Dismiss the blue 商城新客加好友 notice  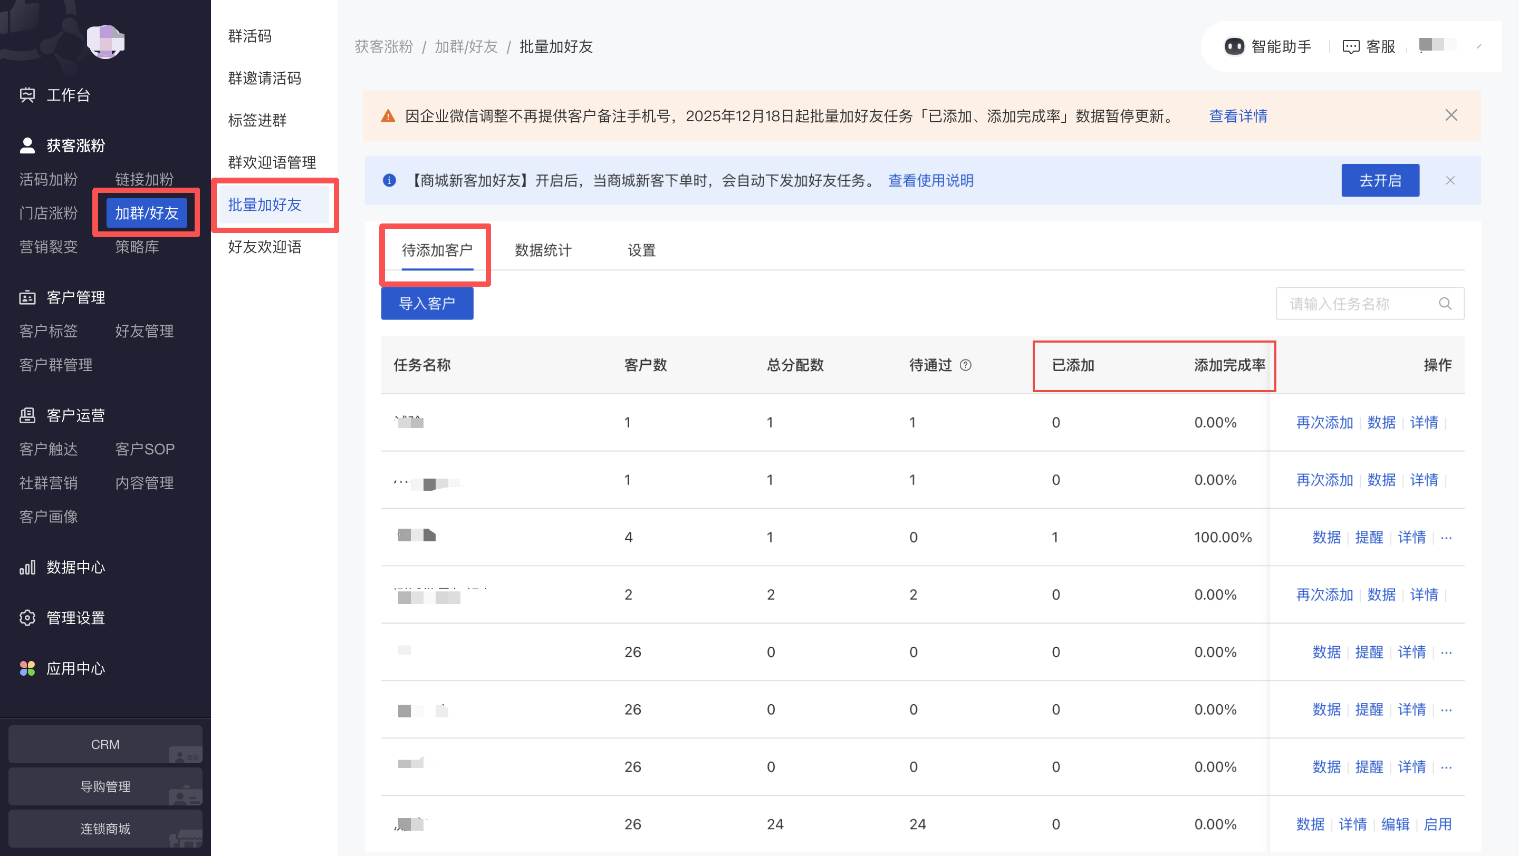(1450, 180)
